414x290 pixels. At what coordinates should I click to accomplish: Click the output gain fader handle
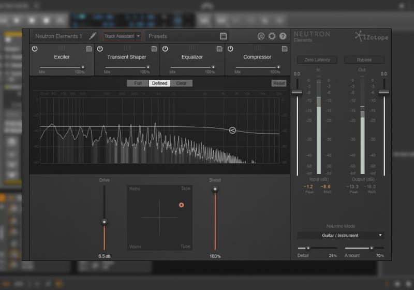click(x=384, y=92)
